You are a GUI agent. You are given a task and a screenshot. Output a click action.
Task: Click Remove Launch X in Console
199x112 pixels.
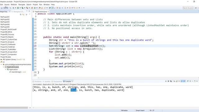point(169,81)
